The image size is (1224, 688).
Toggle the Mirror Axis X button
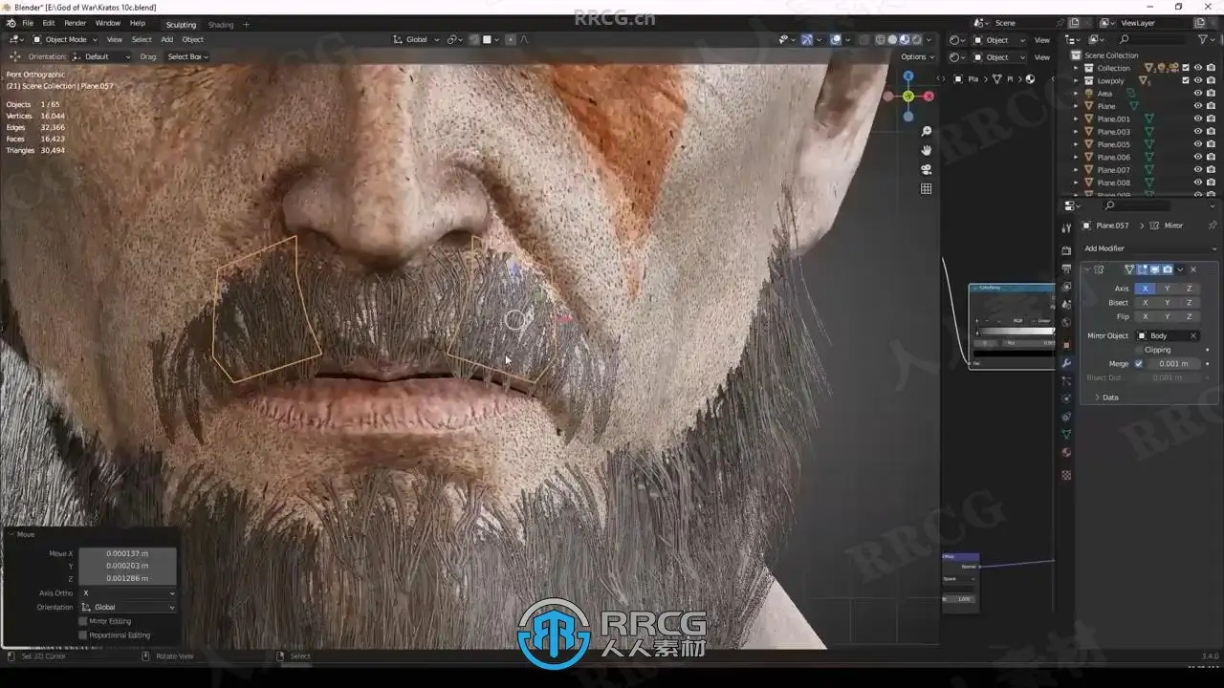point(1145,289)
